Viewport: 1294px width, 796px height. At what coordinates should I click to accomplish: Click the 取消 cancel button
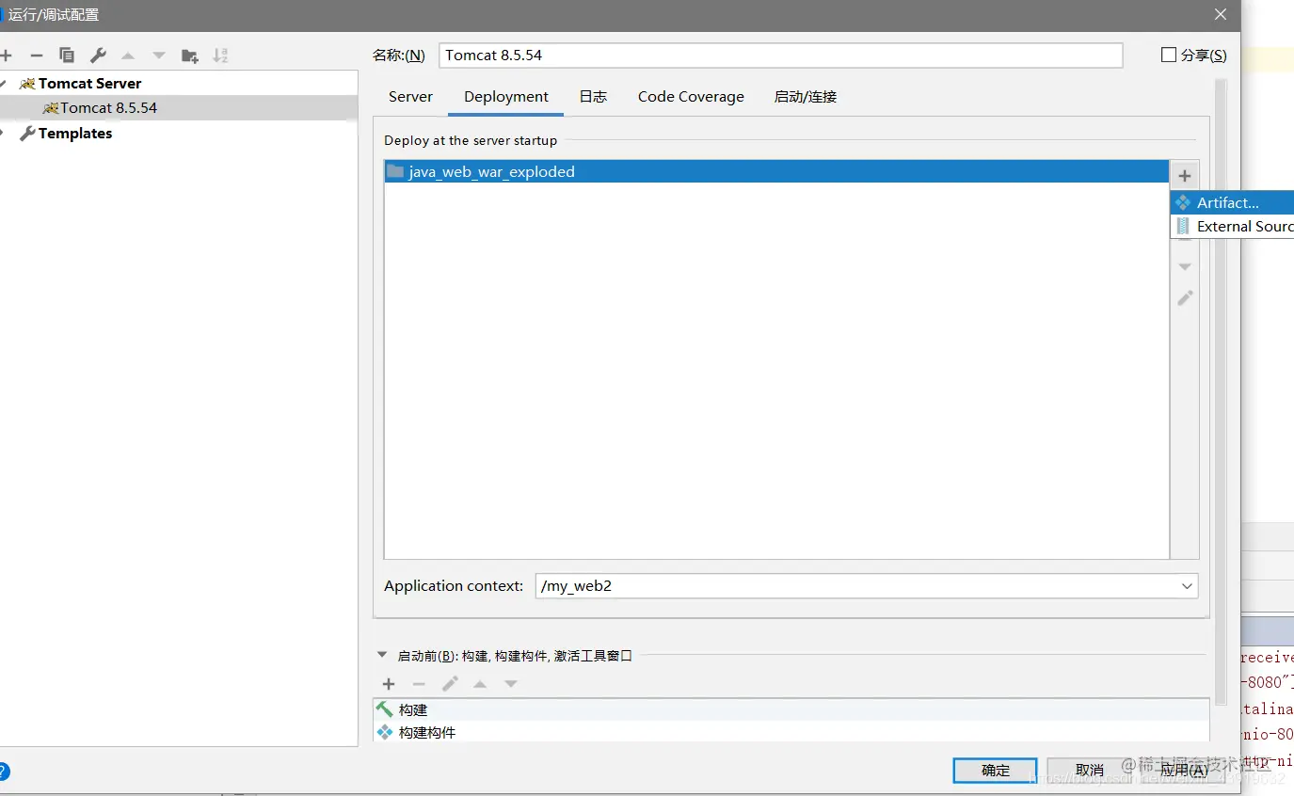click(x=1089, y=771)
